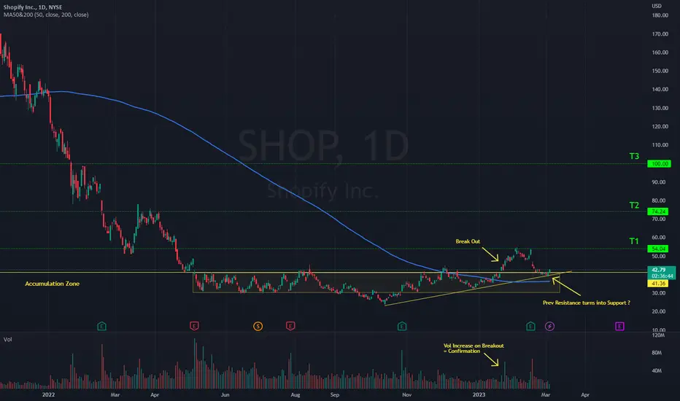The width and height of the screenshot is (680, 401).
Task: Click the 20.00 price axis value
Action: [x=660, y=311]
